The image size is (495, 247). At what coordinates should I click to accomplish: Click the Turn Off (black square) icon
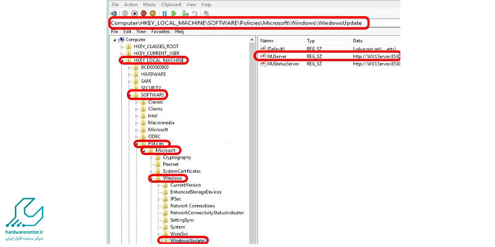click(x=134, y=13)
